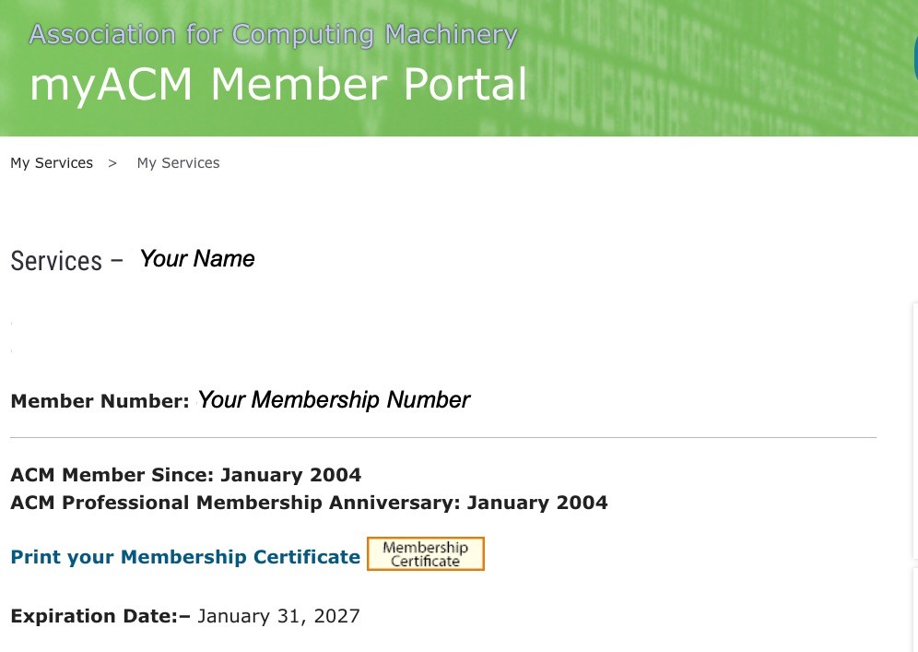The image size is (918, 652).
Task: Click the breadcrumb separator arrow
Action: pos(112,163)
